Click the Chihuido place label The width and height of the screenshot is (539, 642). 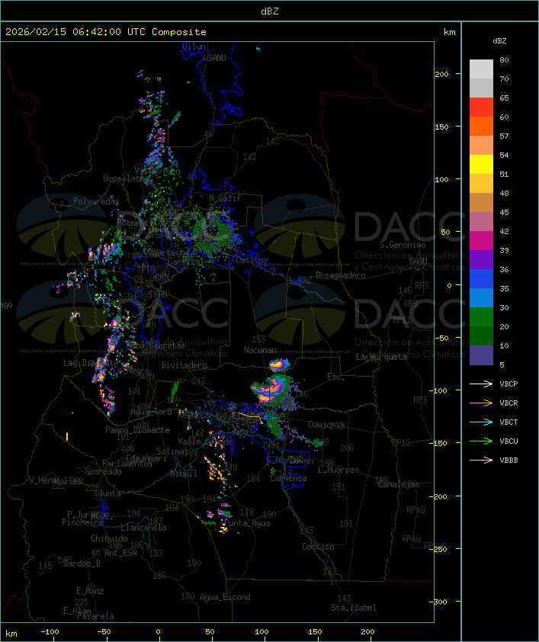coord(109,538)
